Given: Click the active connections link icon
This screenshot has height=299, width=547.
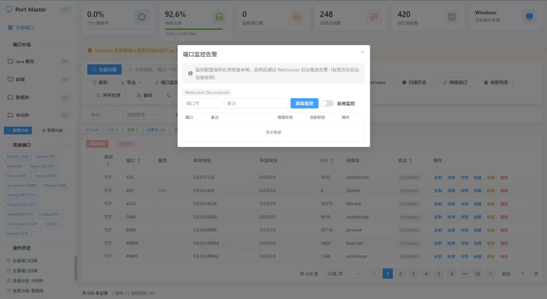Looking at the screenshot, I should coord(374,17).
